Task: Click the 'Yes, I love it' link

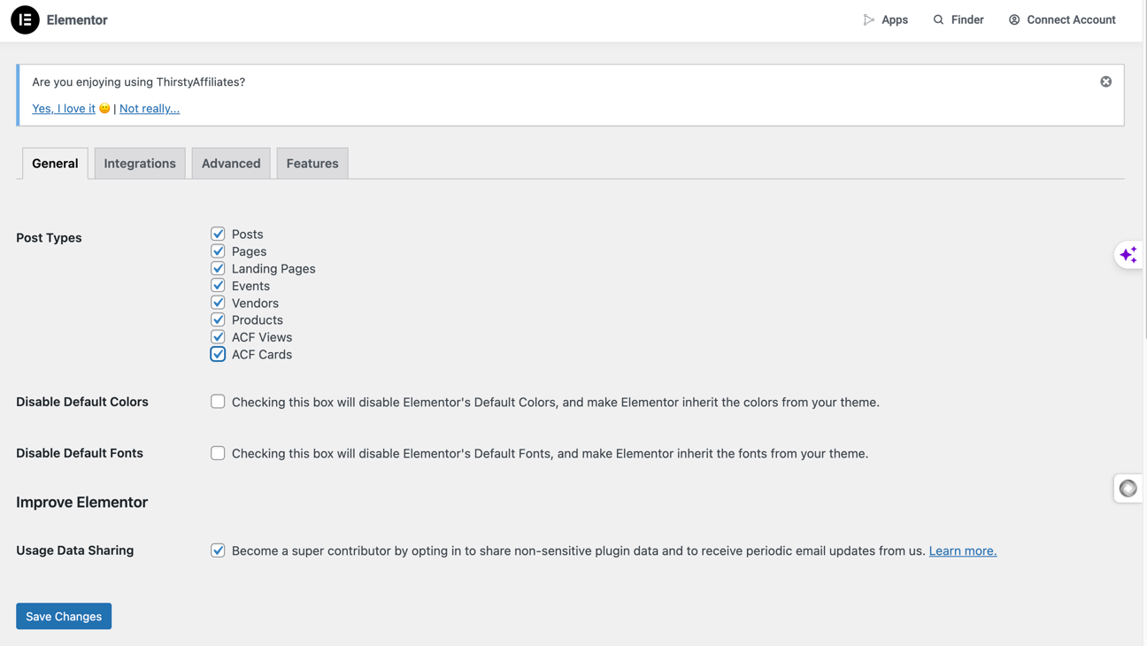Action: coord(64,108)
